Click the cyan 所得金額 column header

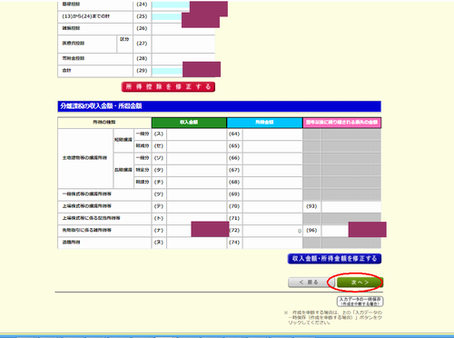[264, 123]
